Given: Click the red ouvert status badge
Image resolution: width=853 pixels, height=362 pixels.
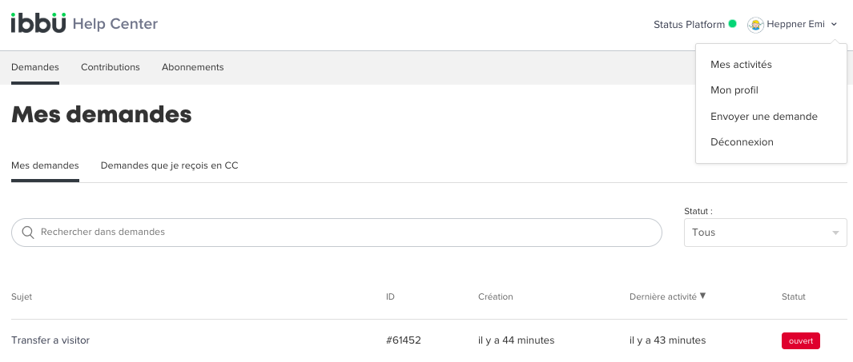Looking at the screenshot, I should [800, 341].
